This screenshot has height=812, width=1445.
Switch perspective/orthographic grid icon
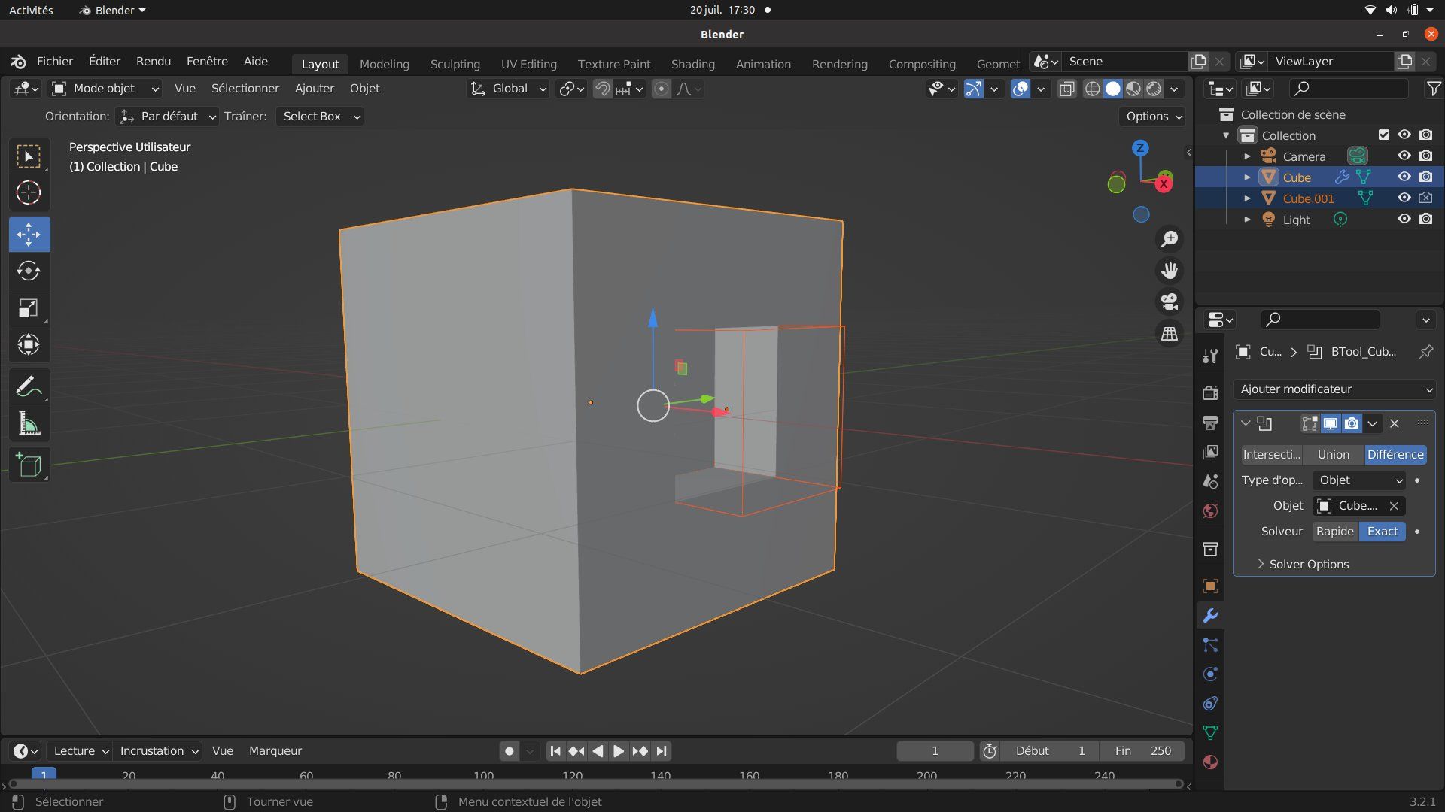tap(1170, 334)
